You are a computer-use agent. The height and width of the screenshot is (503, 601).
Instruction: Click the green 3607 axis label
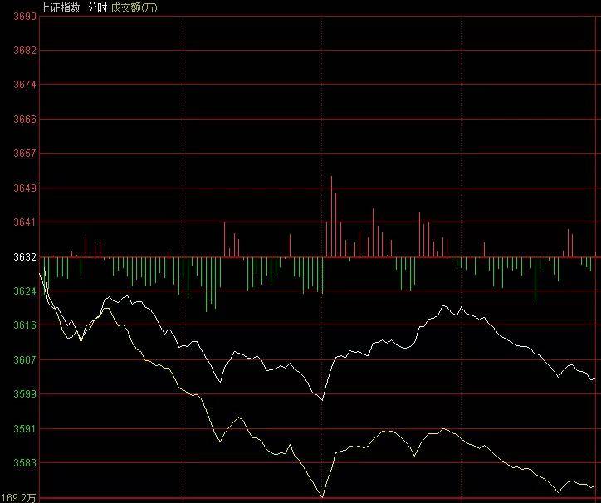[25, 359]
